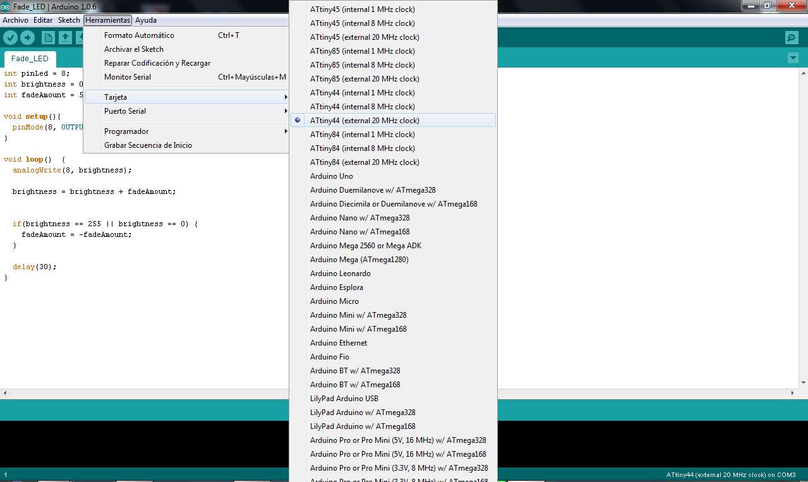Click the status bar board and port text
Screen dimensions: 808x482
click(731, 474)
